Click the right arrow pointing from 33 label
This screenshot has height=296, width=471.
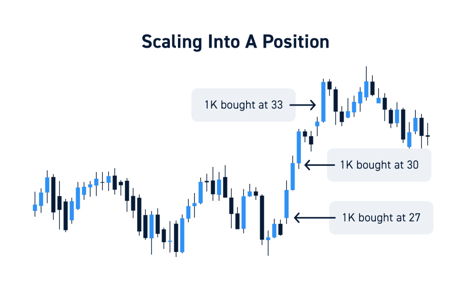point(302,105)
